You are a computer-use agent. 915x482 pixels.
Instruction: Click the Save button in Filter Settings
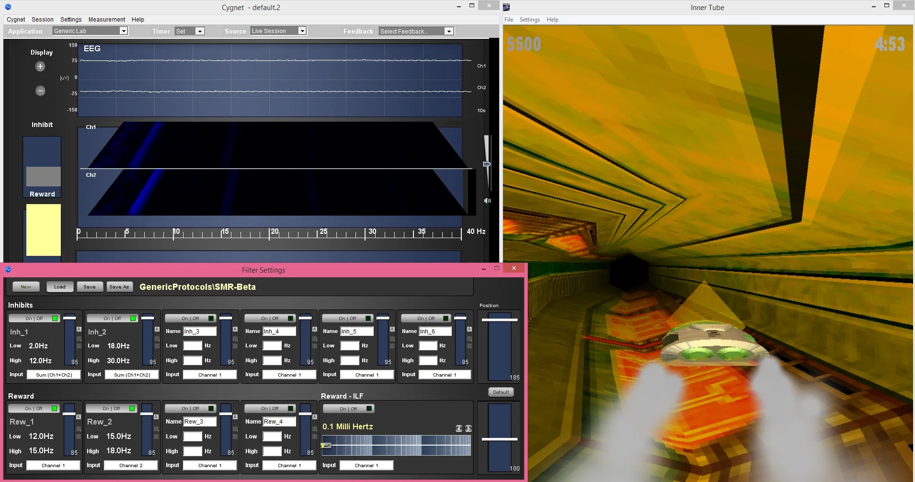[90, 287]
